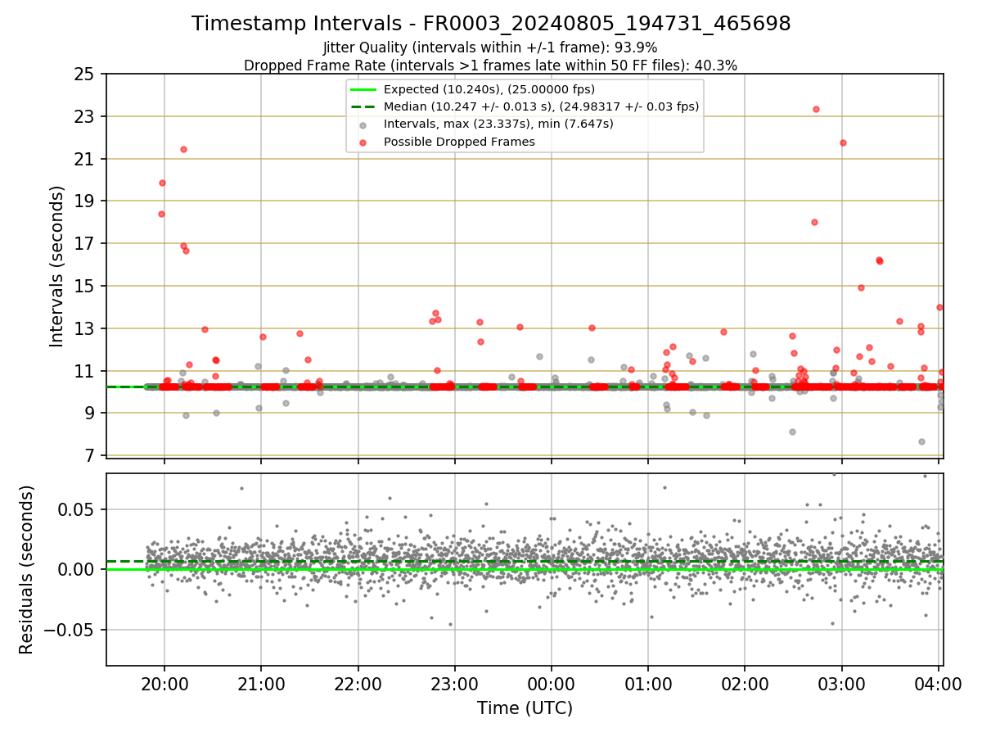Viewport: 982px width, 737px height.
Task: Click the 22:00 x-axis tick label
Action: [358, 683]
